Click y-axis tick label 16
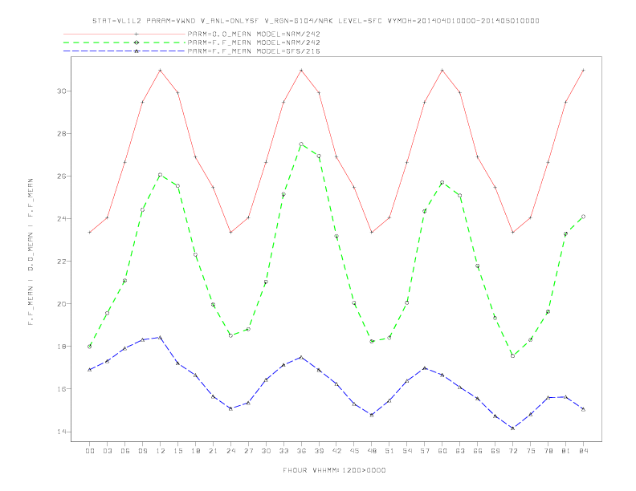 pos(62,389)
